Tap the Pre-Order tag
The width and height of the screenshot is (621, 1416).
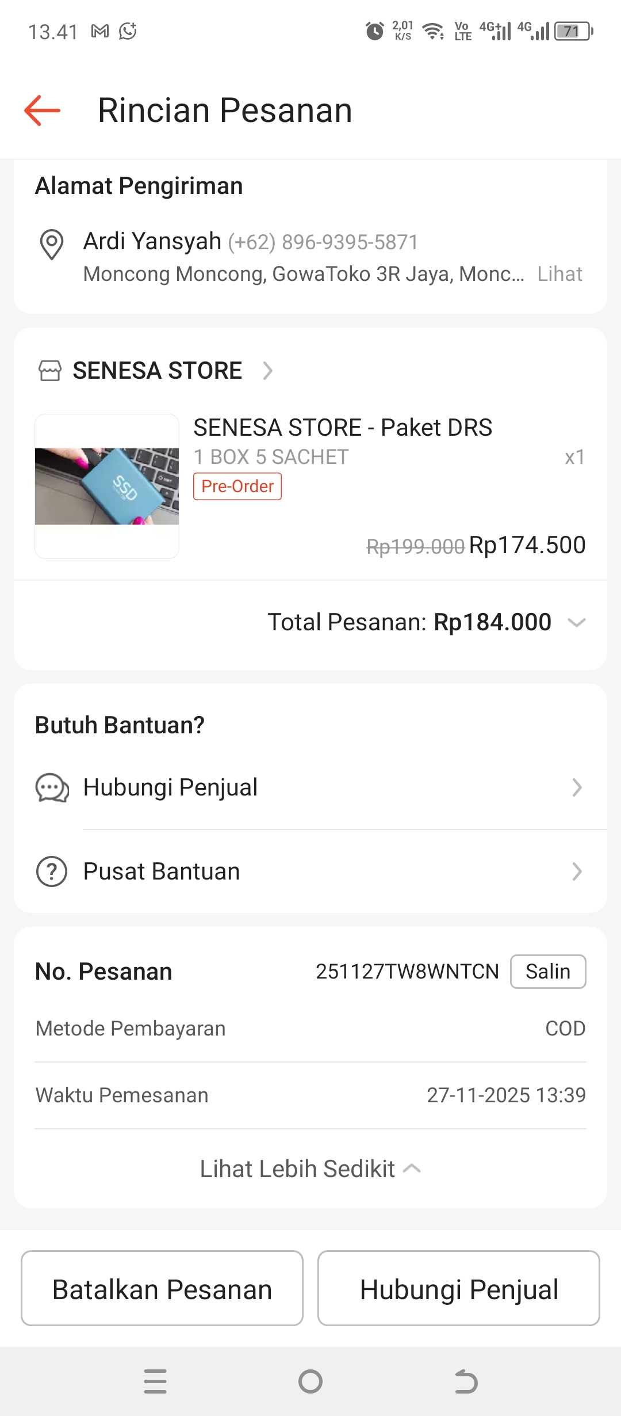click(x=237, y=486)
